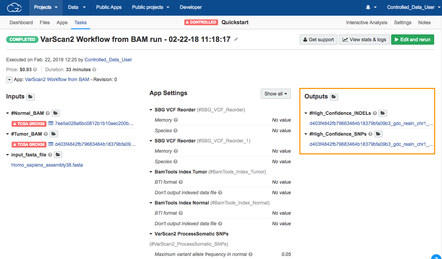Switch to the Dashboard tab

pos(21,22)
